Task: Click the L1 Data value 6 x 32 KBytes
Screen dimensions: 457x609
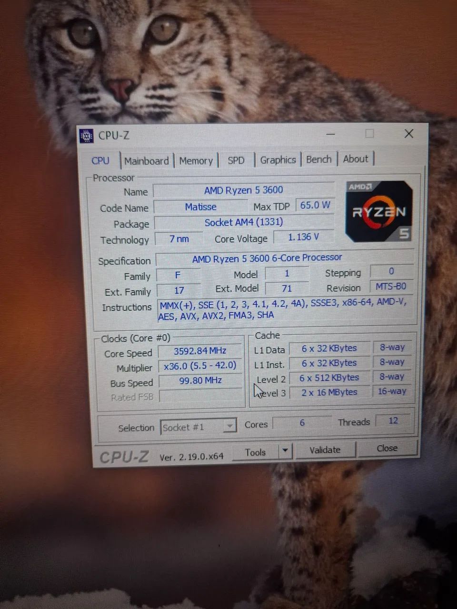Action: tap(329, 348)
